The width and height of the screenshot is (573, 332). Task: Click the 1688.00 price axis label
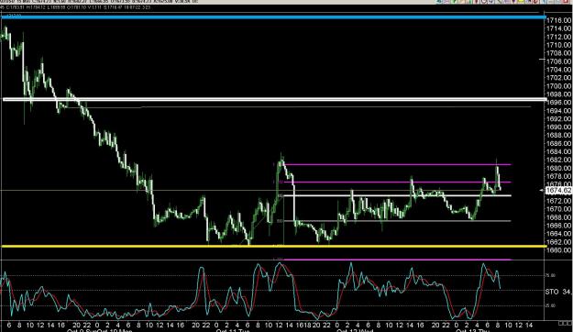pos(558,136)
